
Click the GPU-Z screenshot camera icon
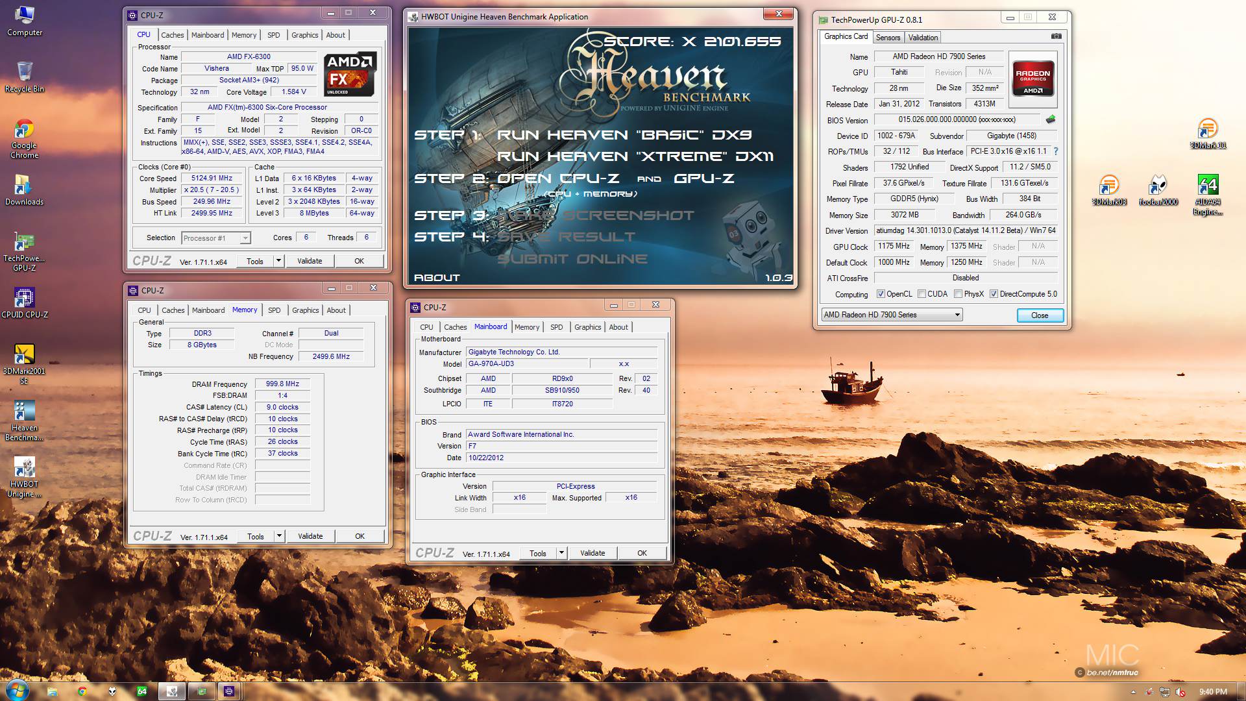(1057, 36)
